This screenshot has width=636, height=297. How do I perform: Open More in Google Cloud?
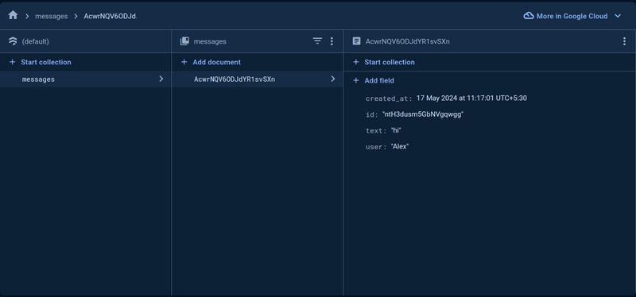pyautogui.click(x=572, y=16)
